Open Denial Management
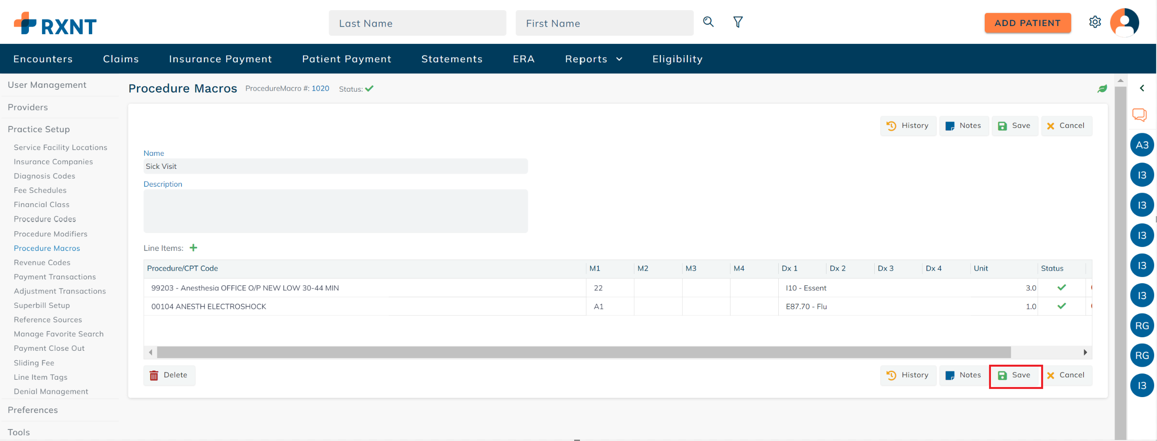Image resolution: width=1157 pixels, height=441 pixels. coord(51,392)
